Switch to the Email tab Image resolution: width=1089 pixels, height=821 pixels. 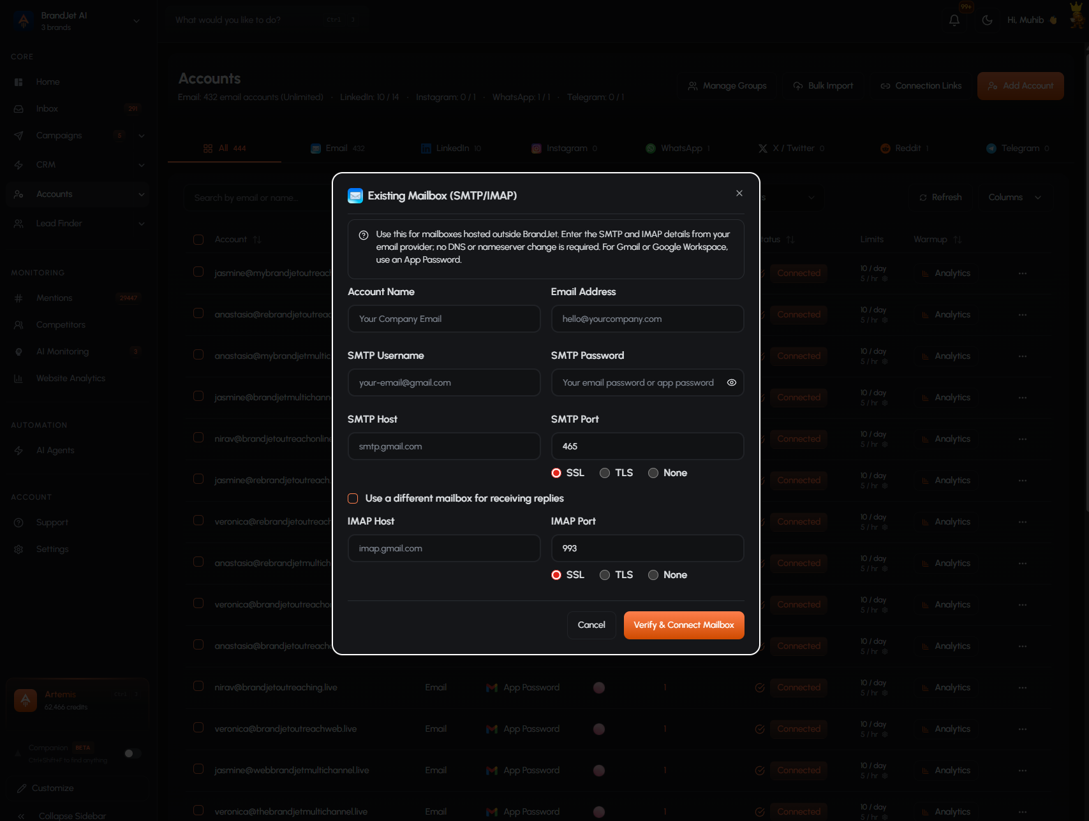pyautogui.click(x=337, y=149)
